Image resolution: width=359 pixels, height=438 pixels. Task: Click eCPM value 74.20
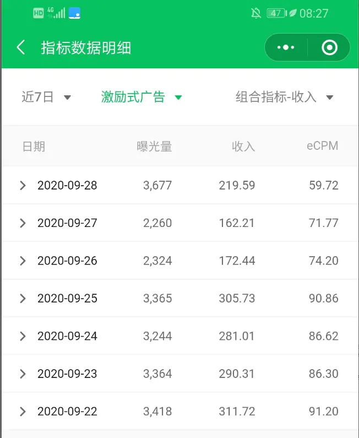[324, 261]
